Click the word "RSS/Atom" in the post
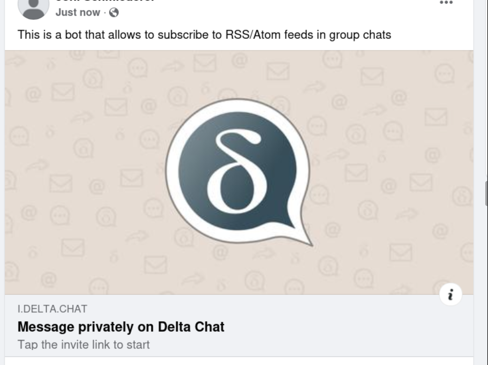488x365 pixels. point(252,35)
